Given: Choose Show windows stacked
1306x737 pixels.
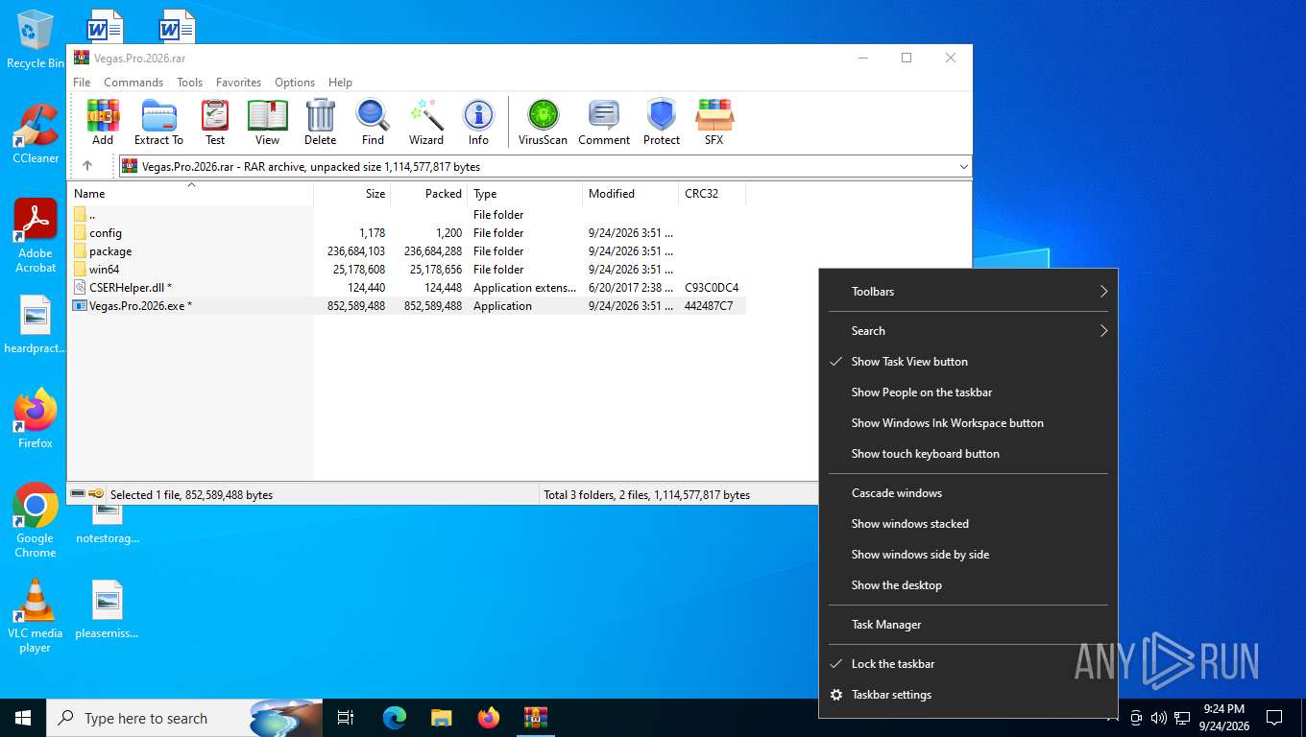Looking at the screenshot, I should click(968, 524).
